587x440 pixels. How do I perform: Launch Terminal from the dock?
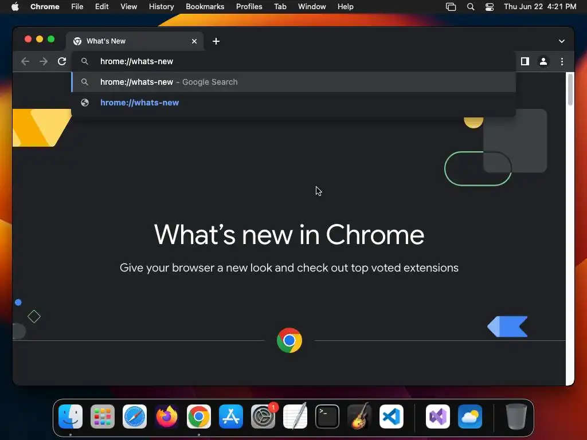coord(327,417)
